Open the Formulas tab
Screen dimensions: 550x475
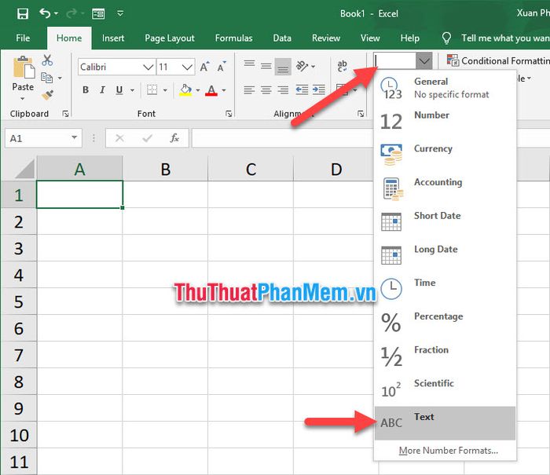(233, 38)
